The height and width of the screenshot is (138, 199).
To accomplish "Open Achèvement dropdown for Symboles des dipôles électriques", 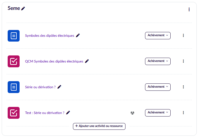I will pos(158,35).
